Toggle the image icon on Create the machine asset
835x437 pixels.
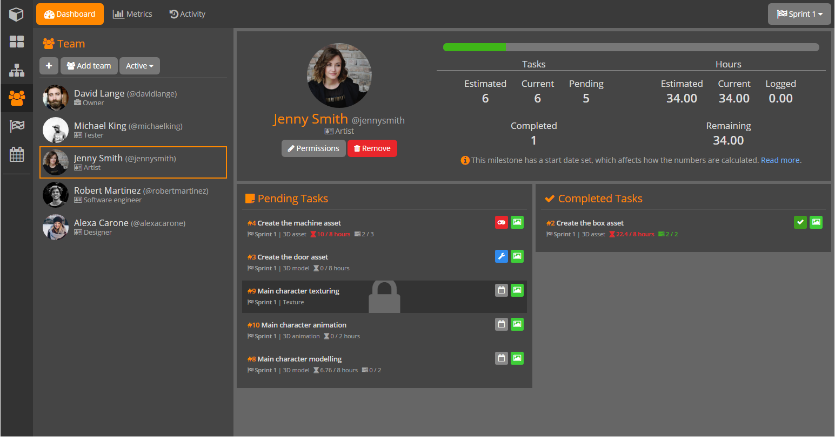click(517, 222)
